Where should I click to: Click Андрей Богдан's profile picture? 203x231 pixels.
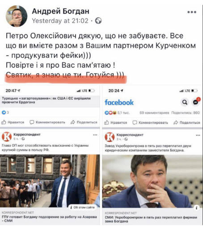[x=17, y=16]
